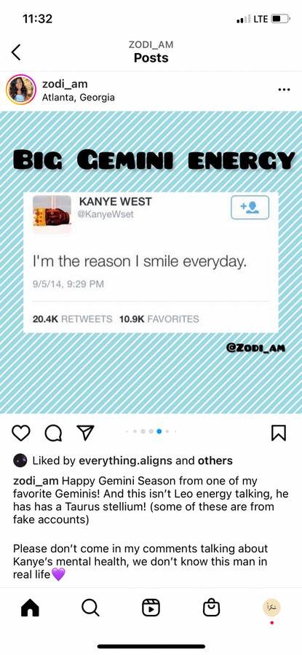The image size is (302, 655).
Task: Tap the follow icon in Kanye tweet
Action: (x=250, y=207)
